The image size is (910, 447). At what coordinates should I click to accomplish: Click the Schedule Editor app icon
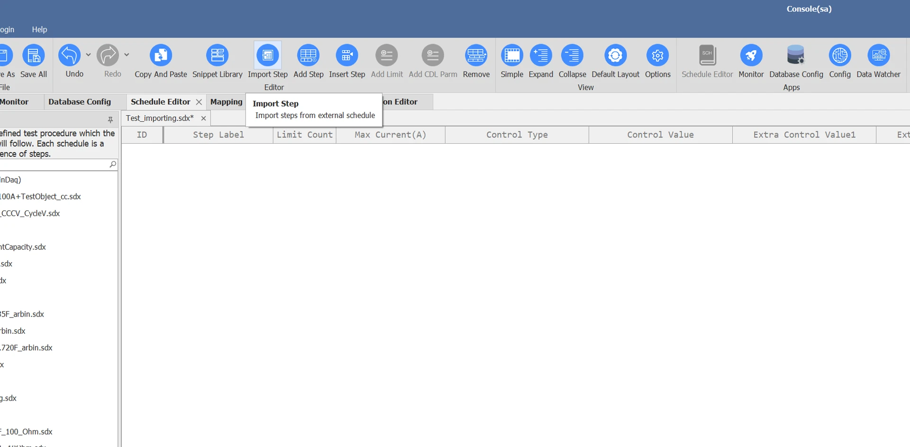pyautogui.click(x=707, y=55)
